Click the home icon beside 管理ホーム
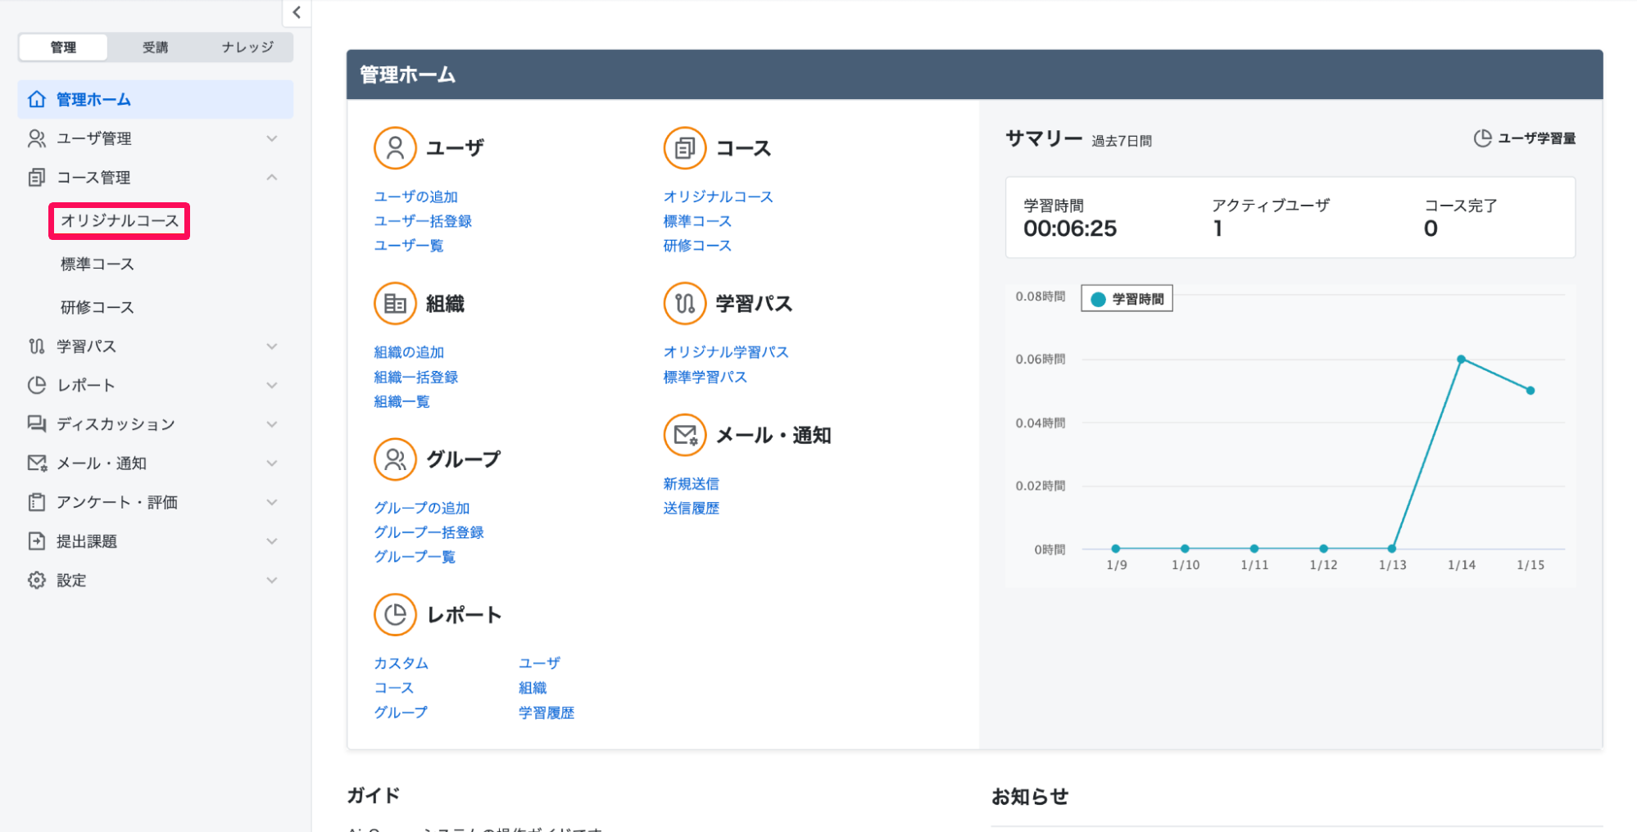This screenshot has height=832, width=1637. click(x=37, y=99)
